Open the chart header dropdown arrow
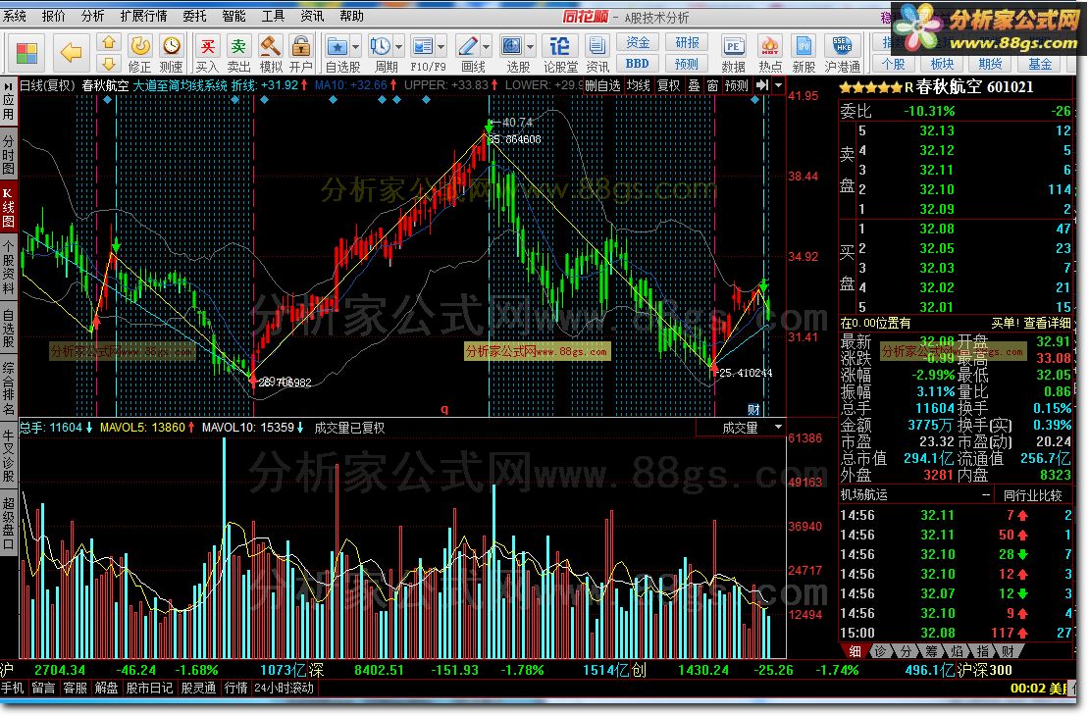Viewport: 1089px width, 716px height. [779, 85]
